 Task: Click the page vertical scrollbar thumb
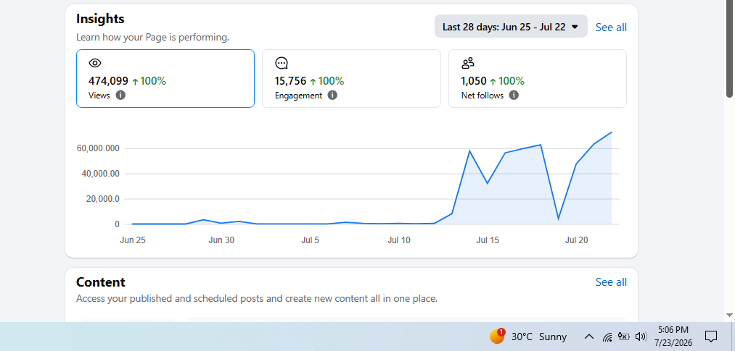click(x=729, y=49)
